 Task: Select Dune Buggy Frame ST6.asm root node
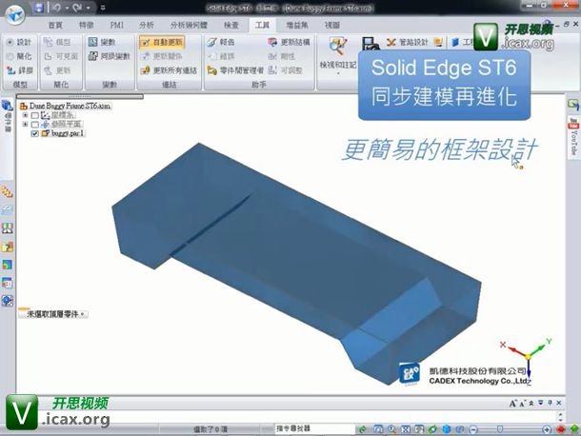click(65, 106)
